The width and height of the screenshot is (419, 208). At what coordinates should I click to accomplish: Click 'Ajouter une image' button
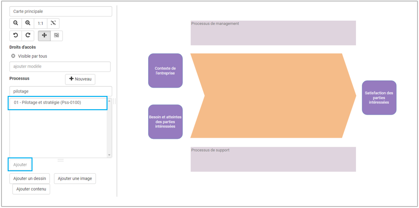[75, 178]
